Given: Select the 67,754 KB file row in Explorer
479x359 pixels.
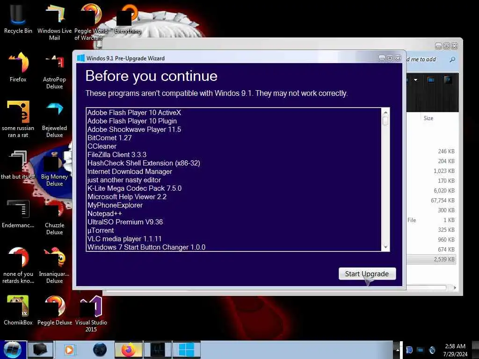Looking at the screenshot, I should 431,200.
